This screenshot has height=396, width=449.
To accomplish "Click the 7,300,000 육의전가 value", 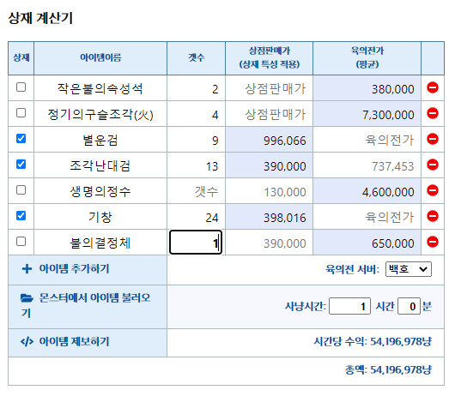I will [367, 114].
